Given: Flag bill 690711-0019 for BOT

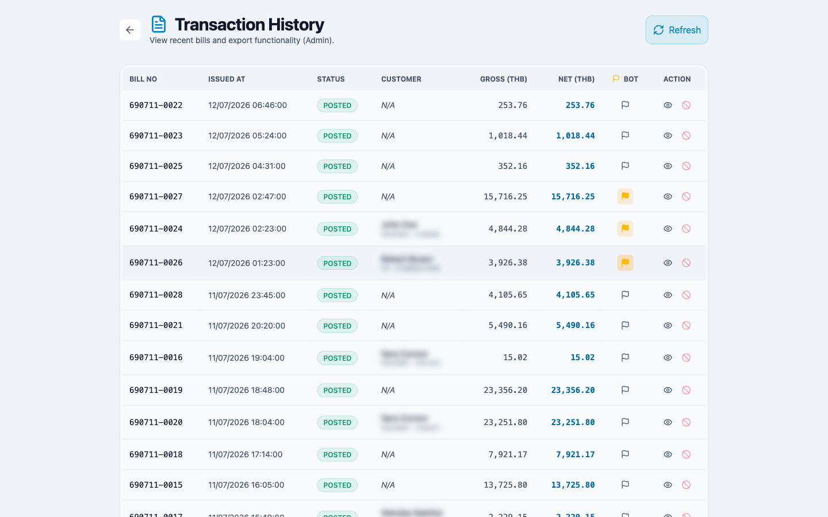Looking at the screenshot, I should [x=625, y=390].
